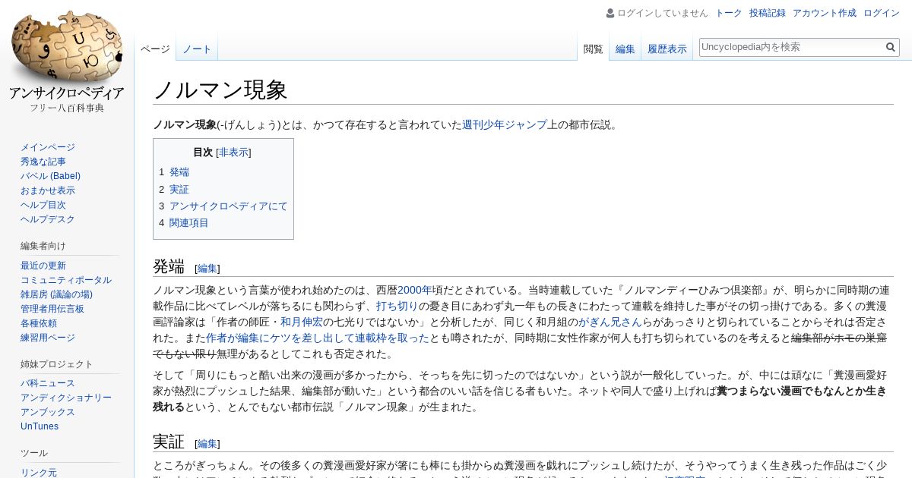Click the 編集者向け sidebar heading
This screenshot has height=478, width=912.
point(43,246)
